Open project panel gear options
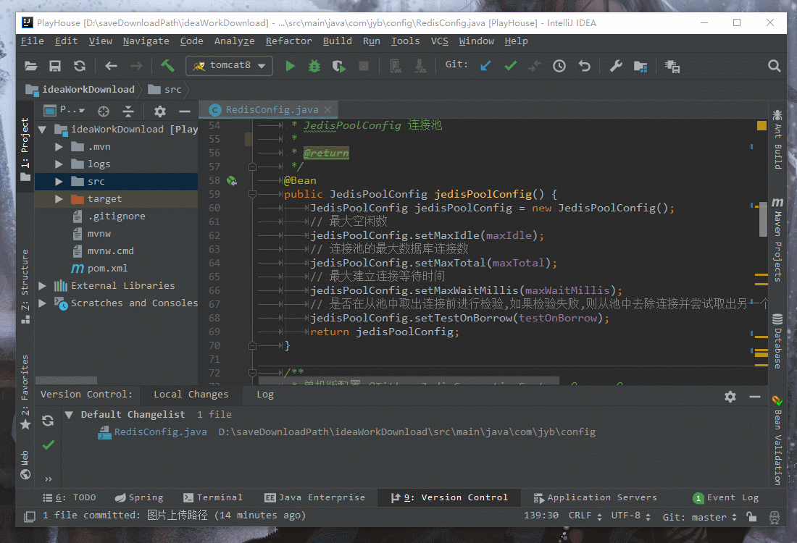 coord(160,111)
